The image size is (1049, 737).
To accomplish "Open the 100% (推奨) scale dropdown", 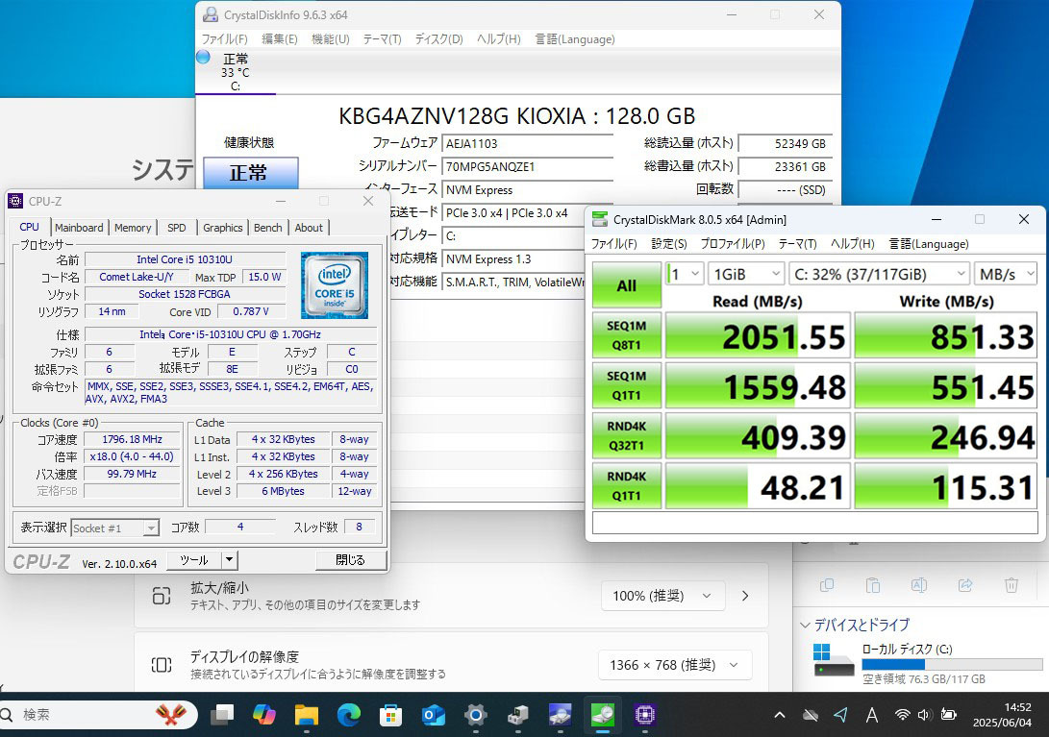I will pos(662,595).
